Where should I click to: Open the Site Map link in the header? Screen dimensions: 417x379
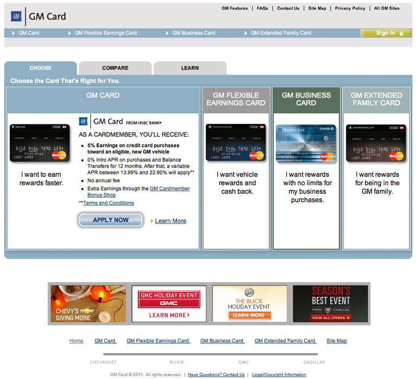coord(317,8)
